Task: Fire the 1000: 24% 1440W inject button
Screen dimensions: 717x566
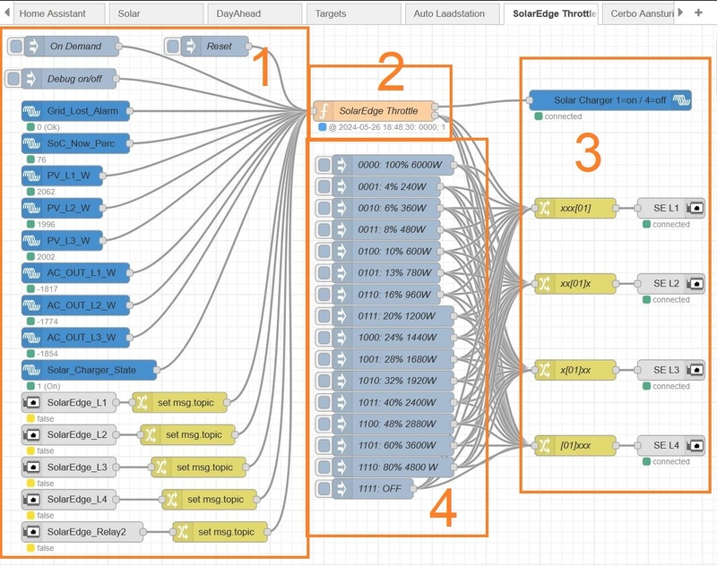Action: [x=324, y=338]
